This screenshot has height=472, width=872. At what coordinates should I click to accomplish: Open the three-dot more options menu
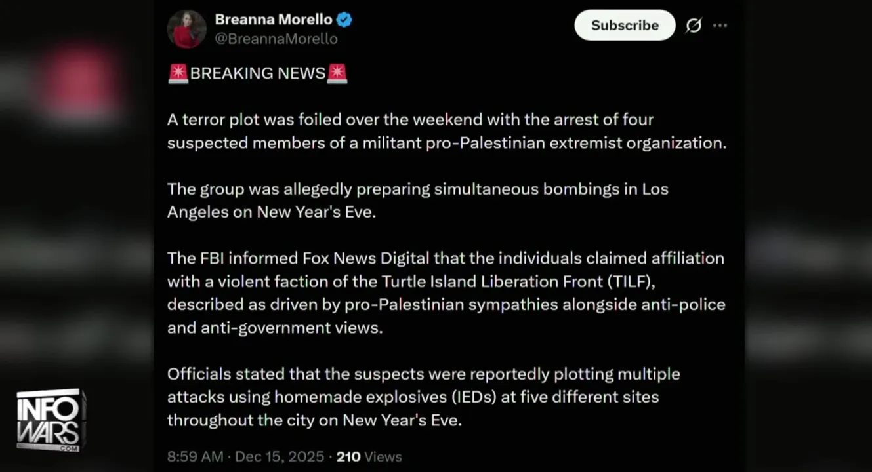(x=720, y=26)
